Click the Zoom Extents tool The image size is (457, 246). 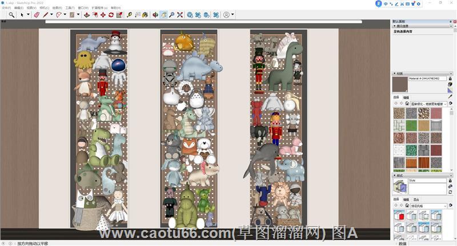(x=180, y=15)
